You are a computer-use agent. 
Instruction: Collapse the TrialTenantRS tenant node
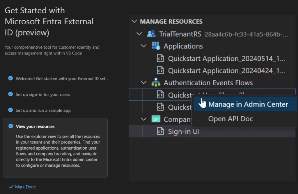tap(139, 34)
